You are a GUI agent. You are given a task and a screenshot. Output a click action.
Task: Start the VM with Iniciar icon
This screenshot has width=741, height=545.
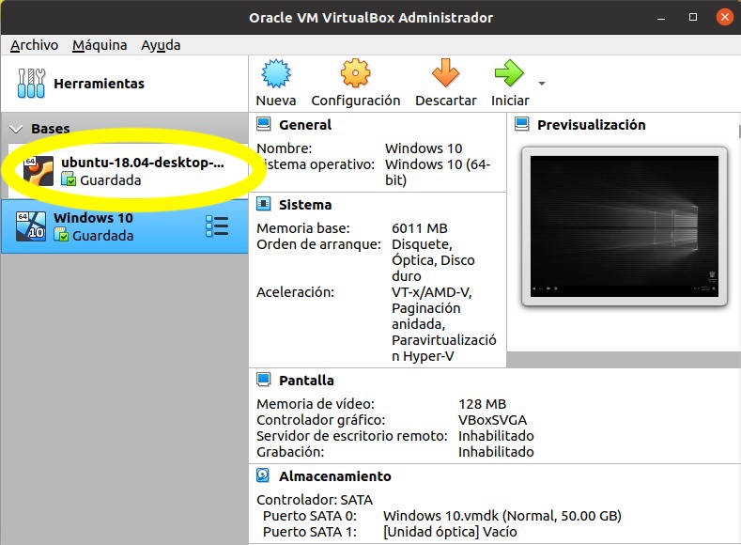tap(509, 72)
